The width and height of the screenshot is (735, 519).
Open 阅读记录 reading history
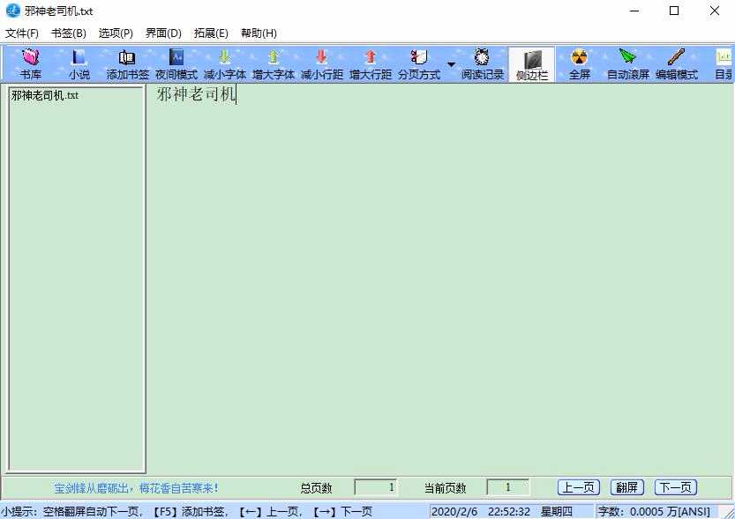click(483, 64)
